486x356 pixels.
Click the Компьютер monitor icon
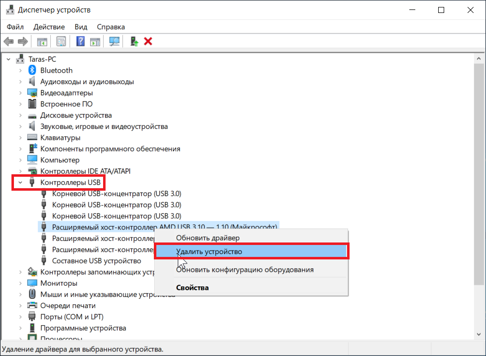coord(32,159)
